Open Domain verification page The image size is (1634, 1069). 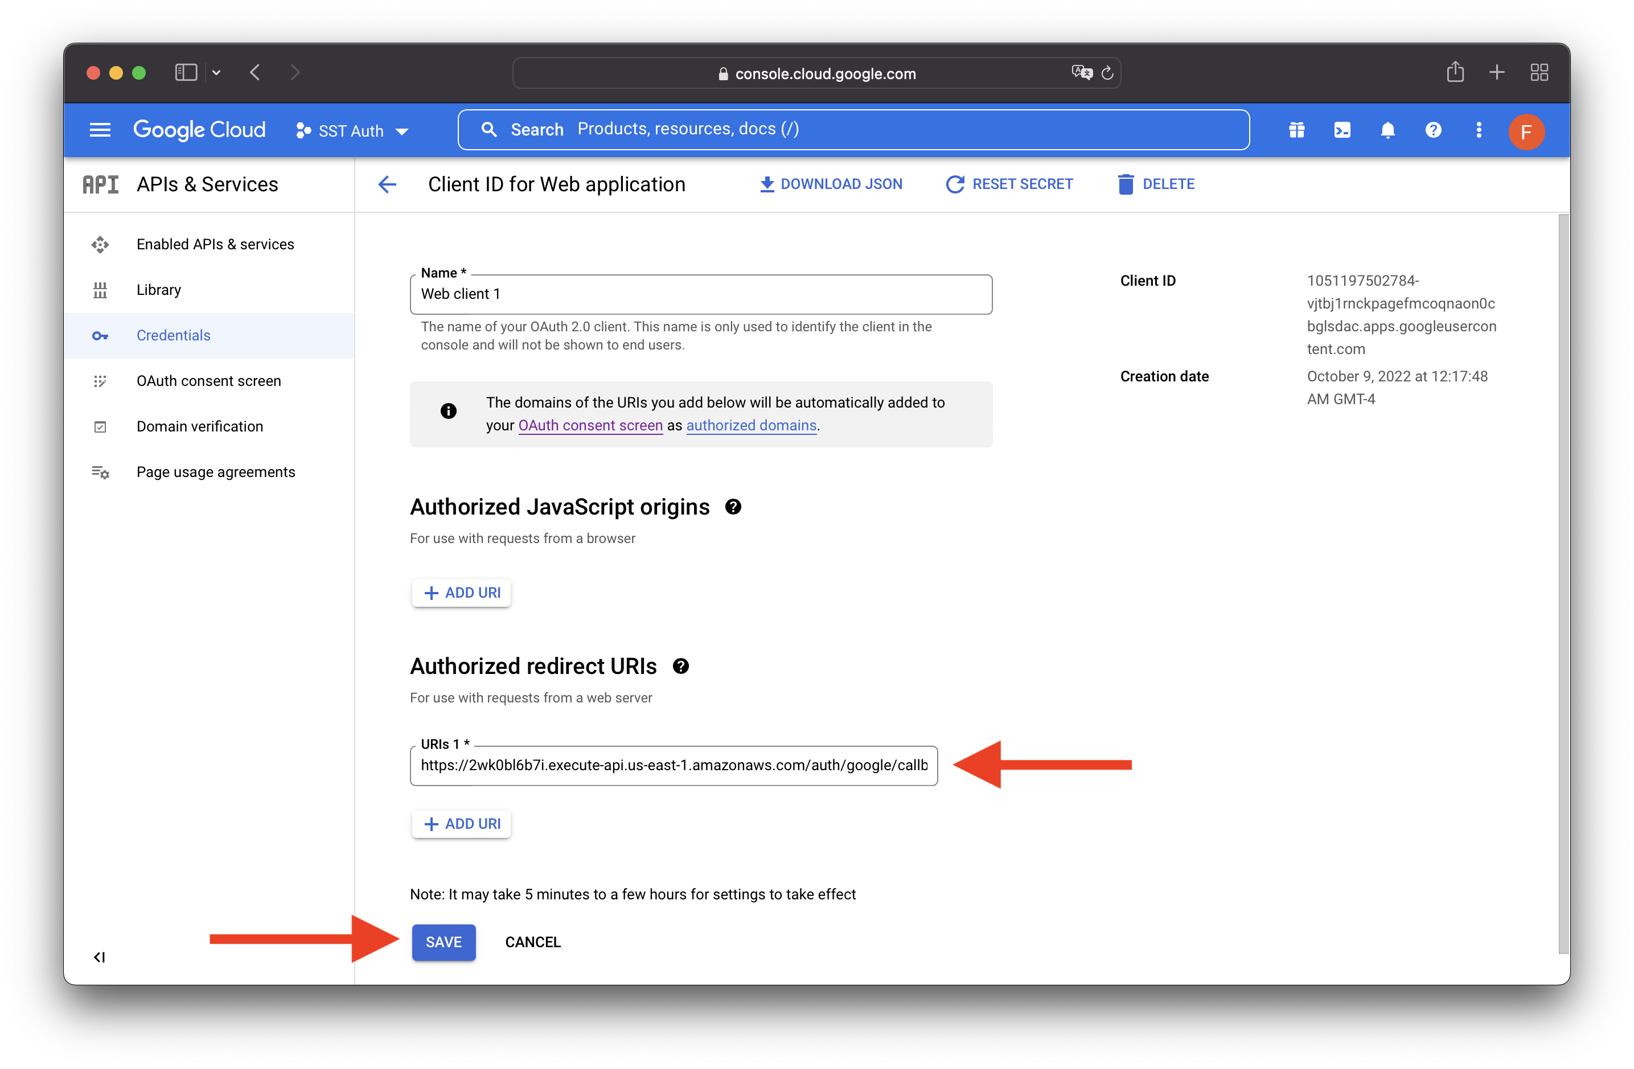tap(210, 426)
